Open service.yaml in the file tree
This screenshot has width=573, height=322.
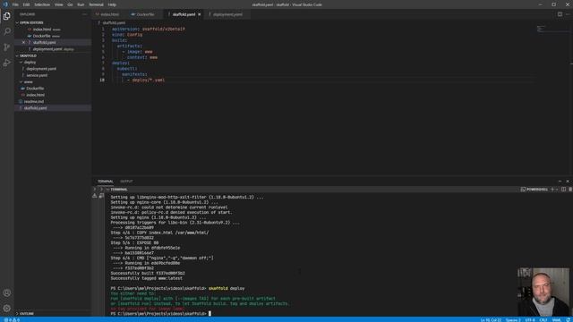(37, 75)
